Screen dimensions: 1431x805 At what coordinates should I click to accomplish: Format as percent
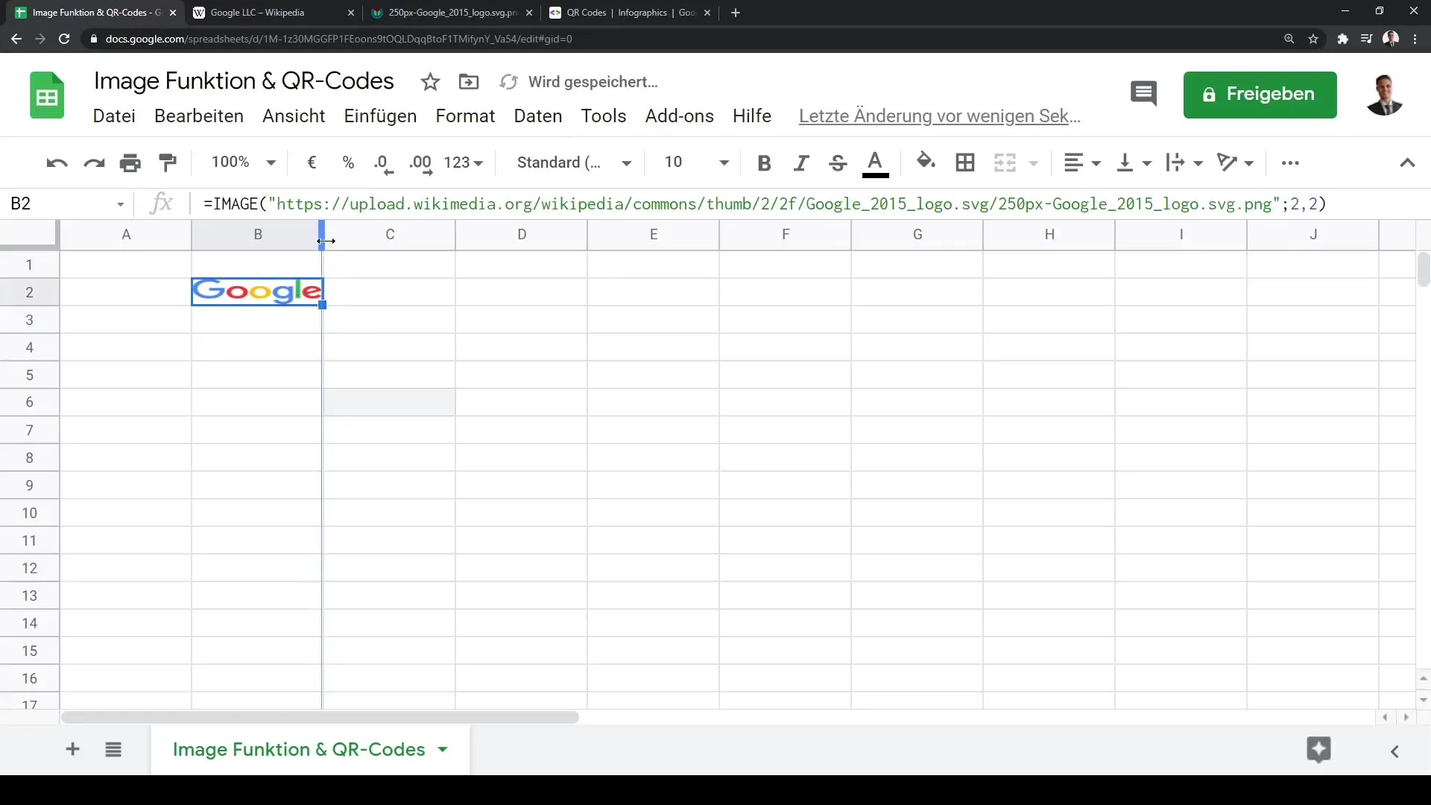pos(348,162)
